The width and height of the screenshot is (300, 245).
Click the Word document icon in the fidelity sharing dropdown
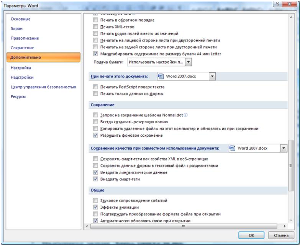point(232,148)
